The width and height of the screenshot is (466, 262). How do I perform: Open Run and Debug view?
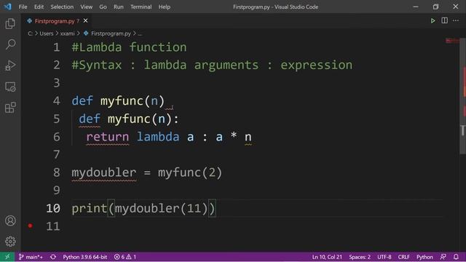[x=10, y=65]
